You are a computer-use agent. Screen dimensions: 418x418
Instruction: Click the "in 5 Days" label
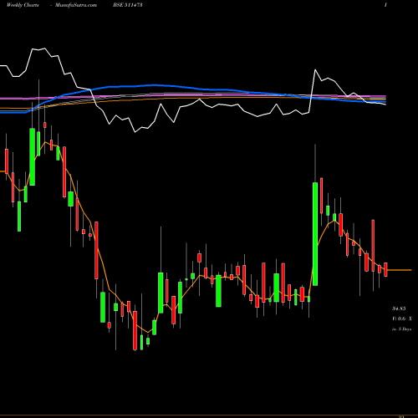click(401, 329)
